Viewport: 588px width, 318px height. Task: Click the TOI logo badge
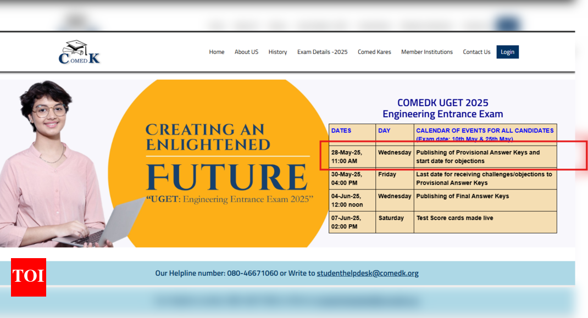click(x=29, y=277)
